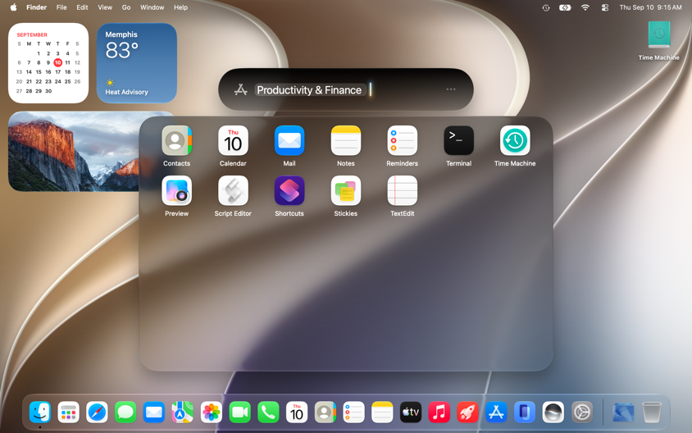Image resolution: width=692 pixels, height=433 pixels.
Task: Open the Go menu
Action: point(126,7)
